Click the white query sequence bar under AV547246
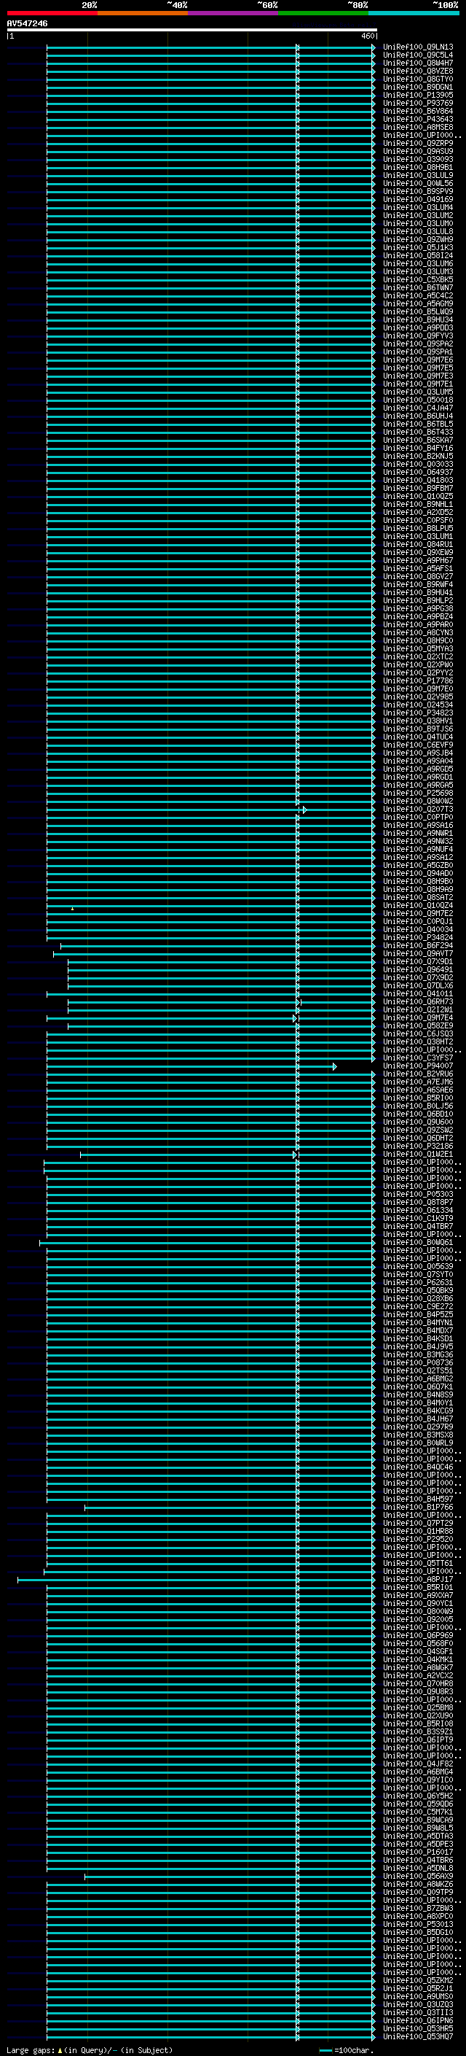Image resolution: width=466 pixels, height=2056 pixels. (x=192, y=29)
